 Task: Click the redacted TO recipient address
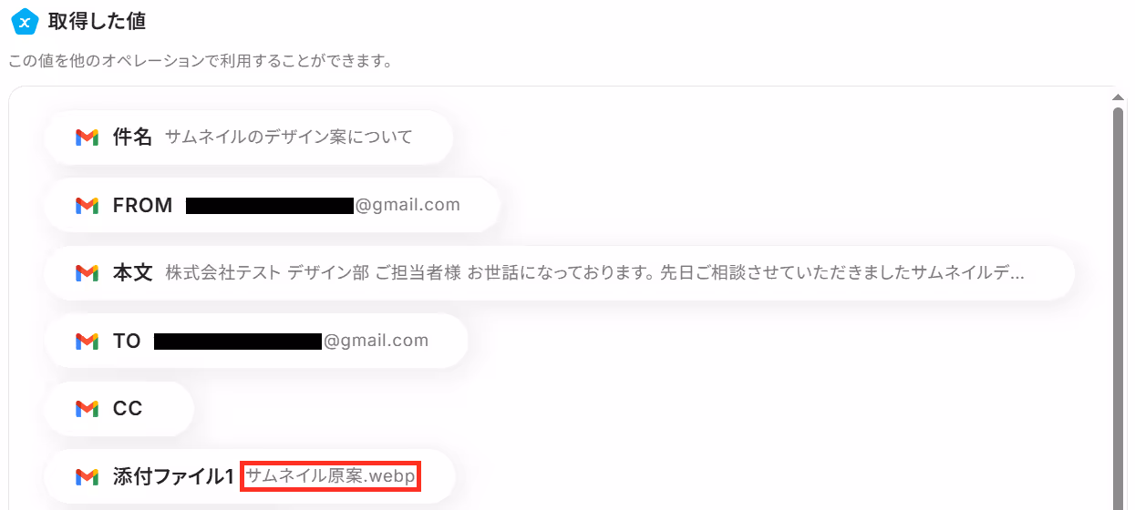pyautogui.click(x=238, y=342)
